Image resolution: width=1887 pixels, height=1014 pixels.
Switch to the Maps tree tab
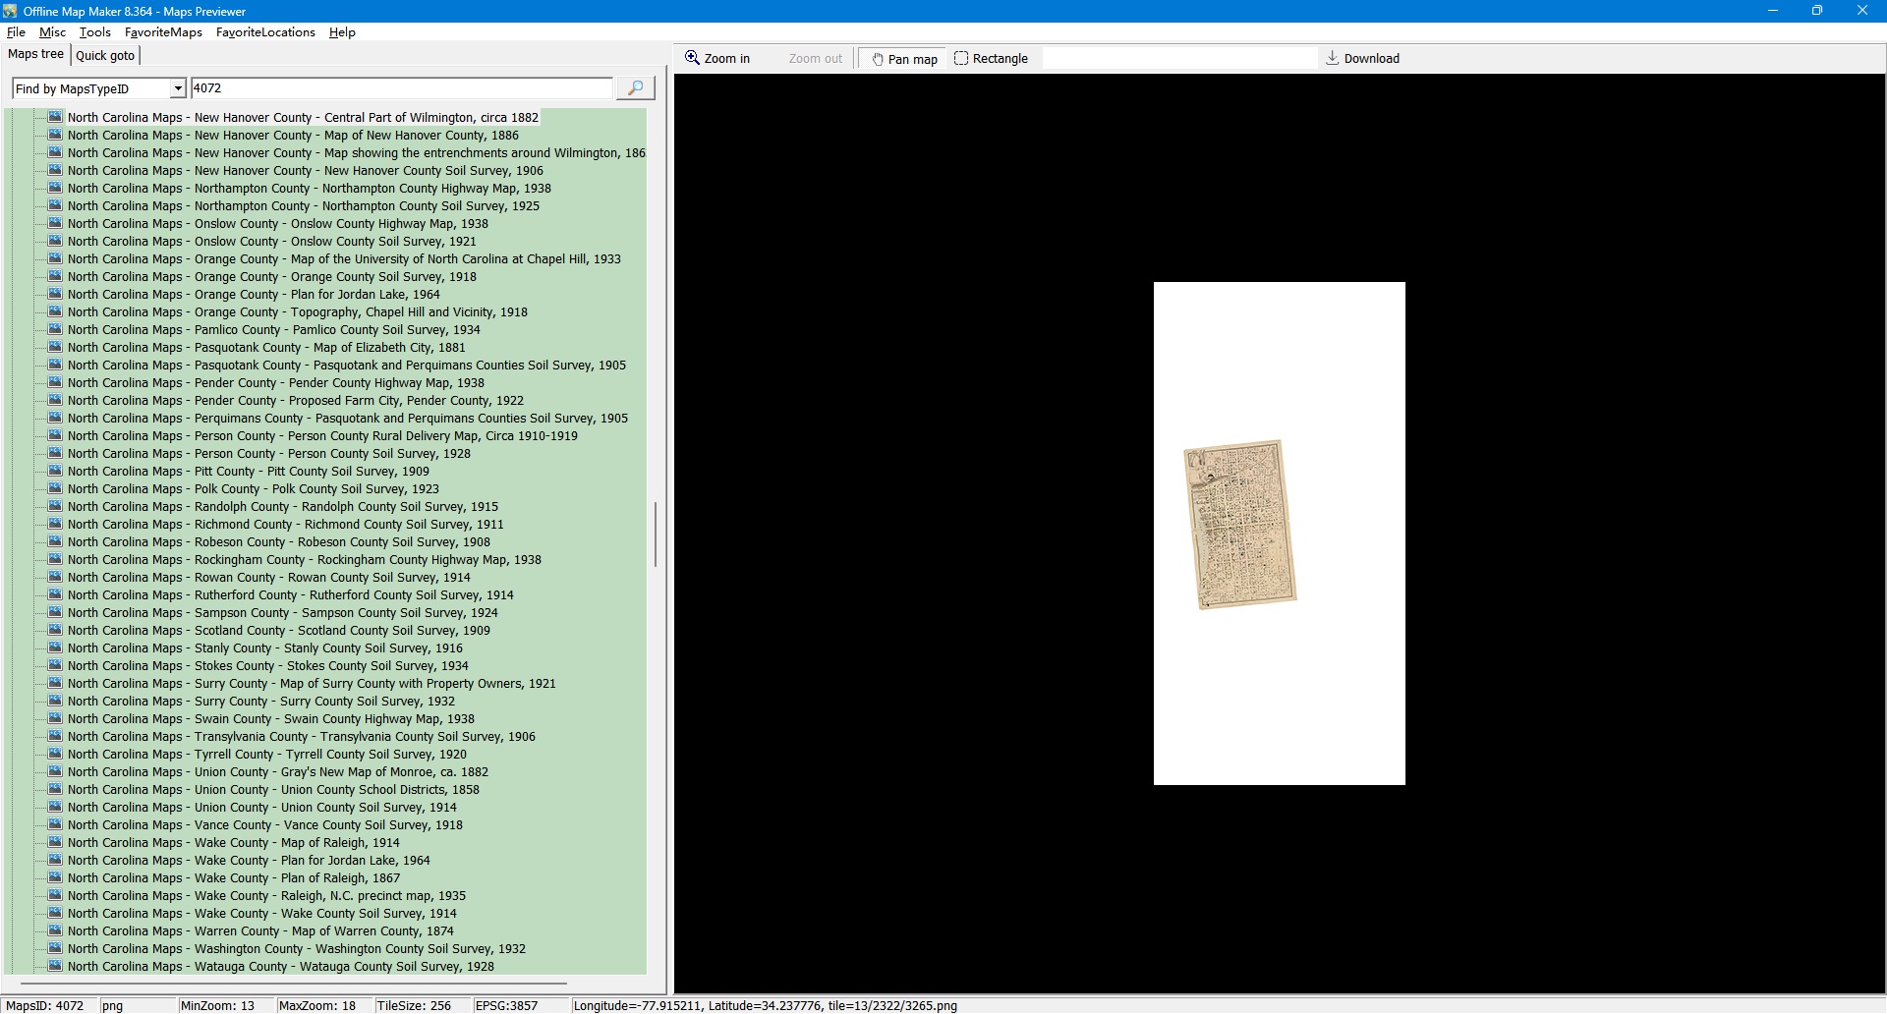click(x=35, y=55)
